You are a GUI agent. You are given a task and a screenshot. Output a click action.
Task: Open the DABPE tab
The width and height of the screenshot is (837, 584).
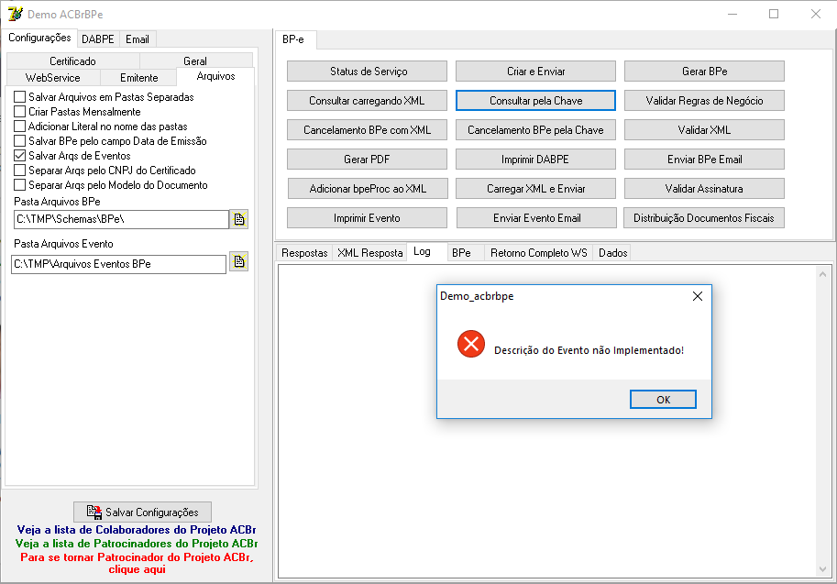pyautogui.click(x=98, y=39)
